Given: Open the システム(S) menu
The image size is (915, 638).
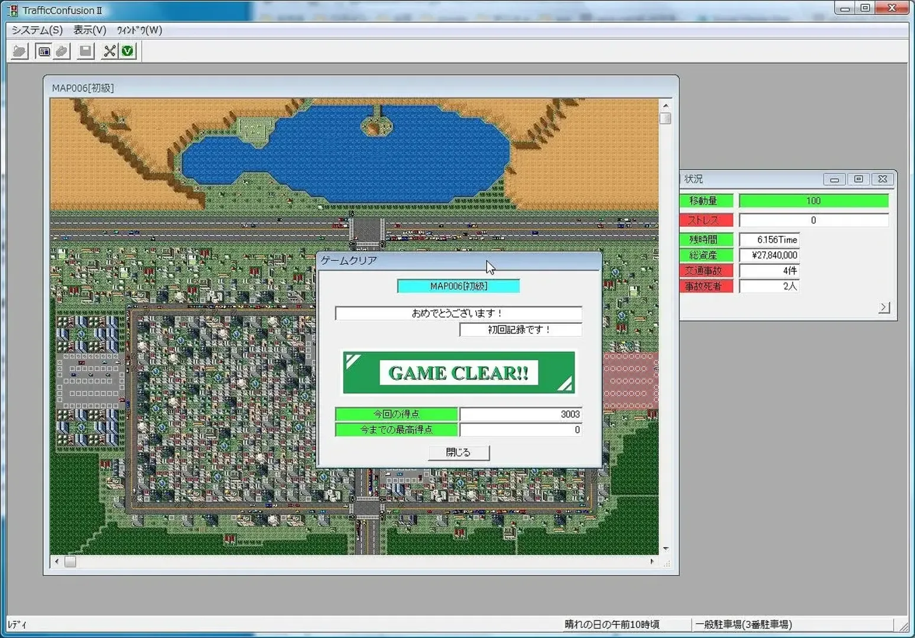Looking at the screenshot, I should click(x=37, y=30).
